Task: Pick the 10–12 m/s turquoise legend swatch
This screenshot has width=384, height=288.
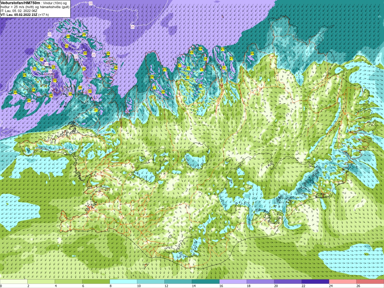Action: (x=151, y=282)
